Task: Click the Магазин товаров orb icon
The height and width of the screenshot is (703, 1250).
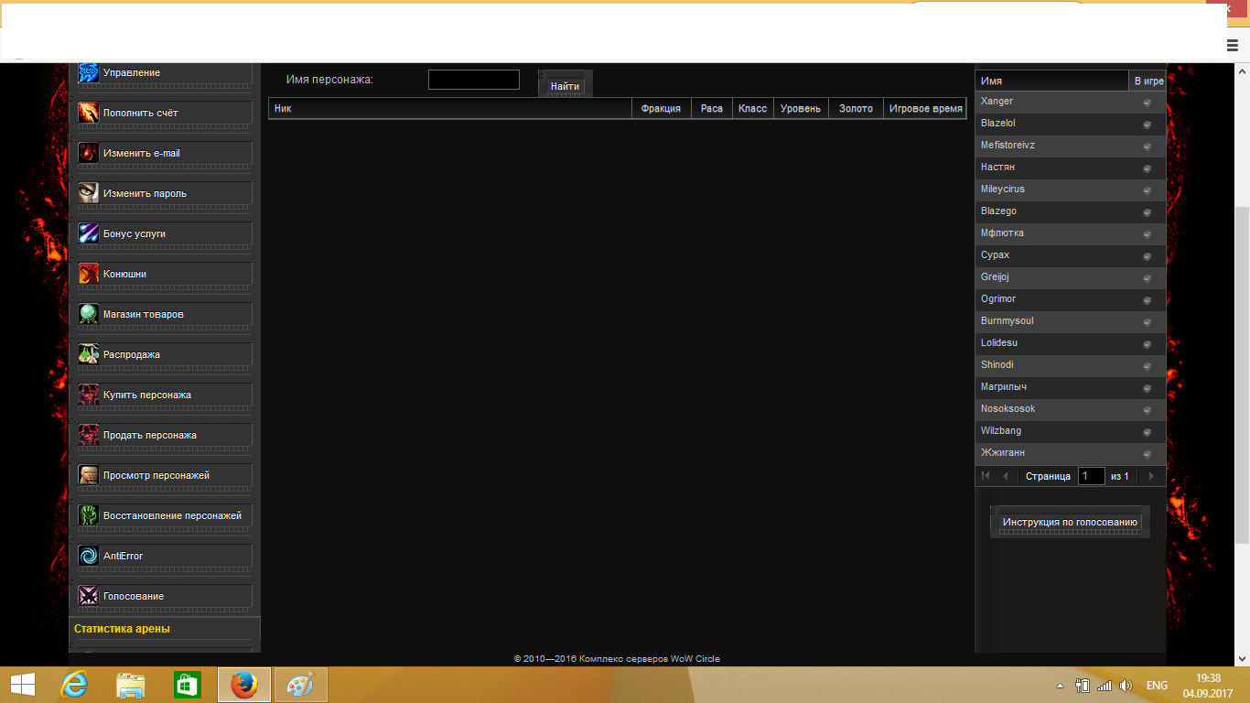Action: point(88,314)
